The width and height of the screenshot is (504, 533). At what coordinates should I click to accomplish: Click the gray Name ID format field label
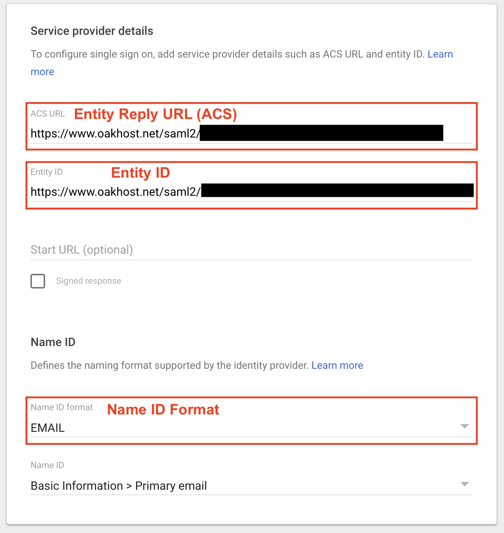[62, 407]
